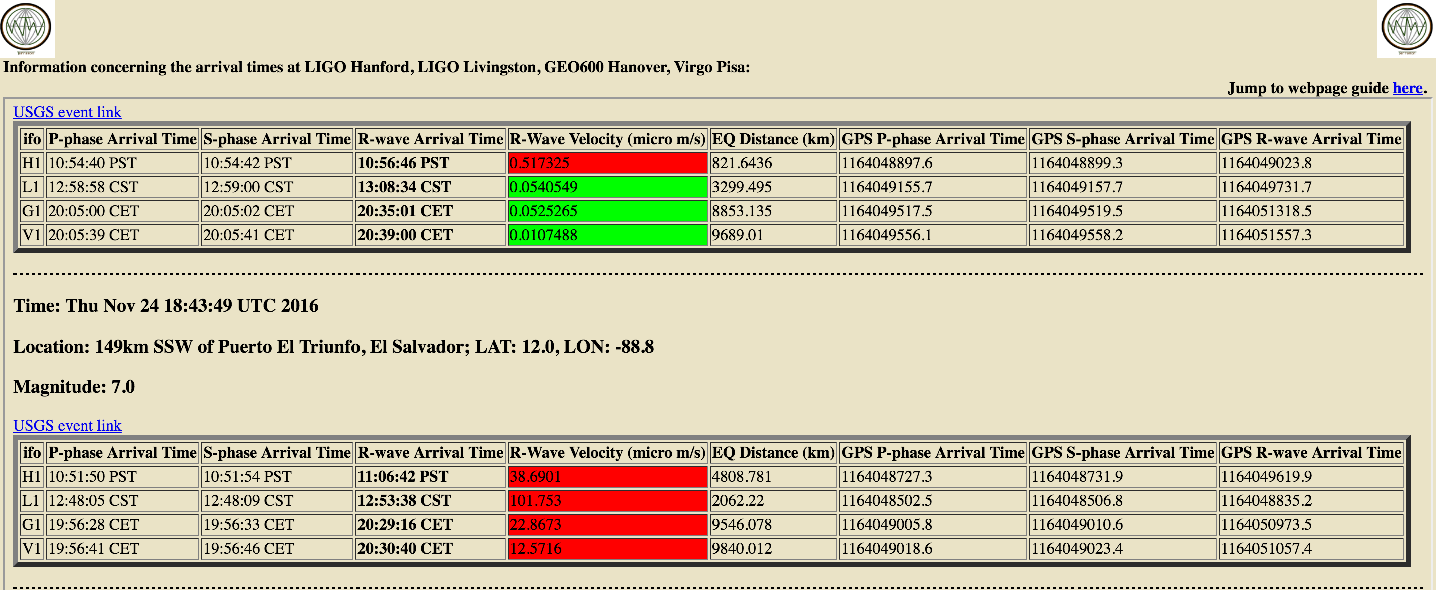Click the Location Puerto El Triunfo line
1436x590 pixels.
[x=333, y=346]
